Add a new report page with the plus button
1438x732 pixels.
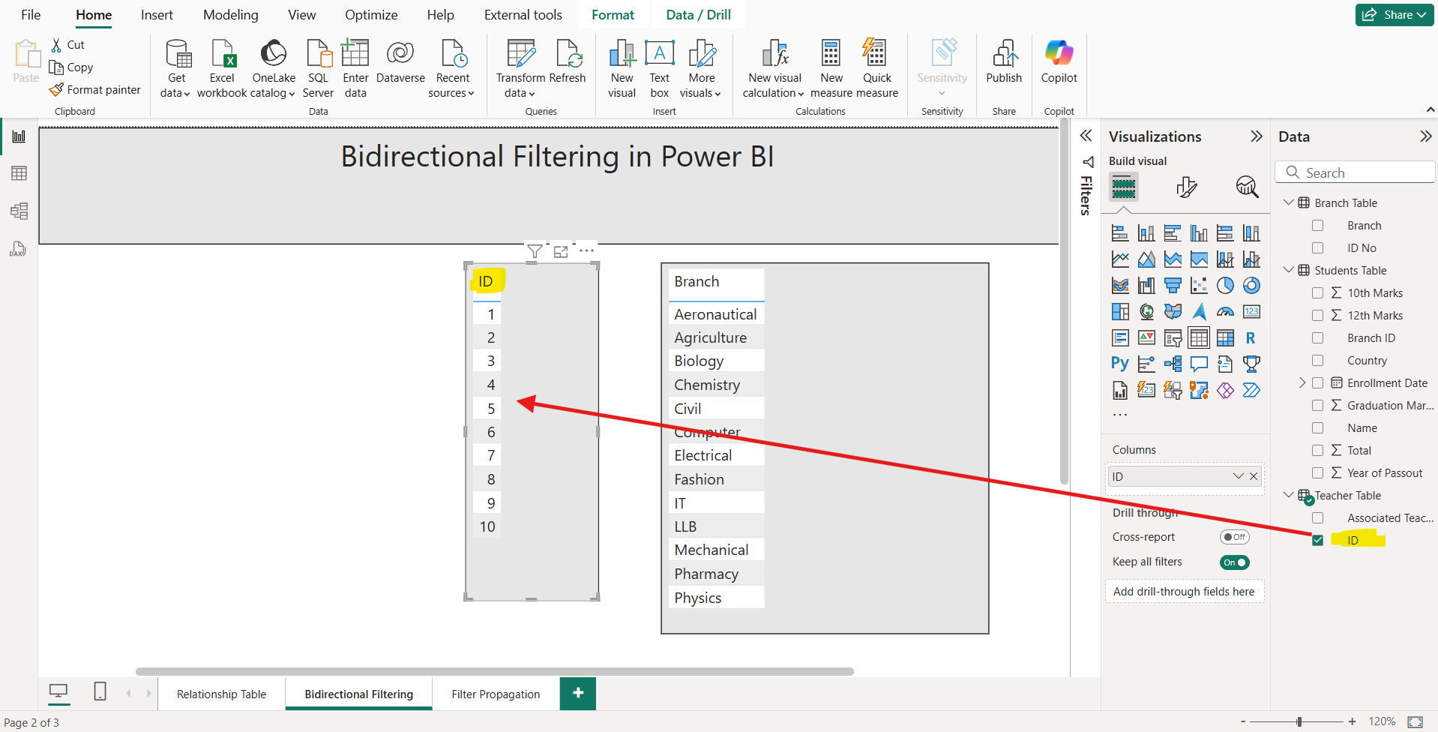[577, 694]
